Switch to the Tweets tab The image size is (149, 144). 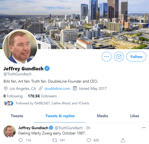click(17, 116)
